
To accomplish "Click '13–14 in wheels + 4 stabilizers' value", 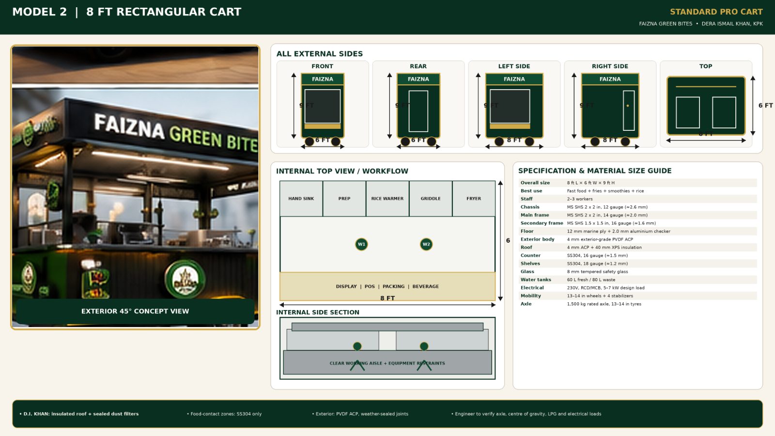I will [x=600, y=296].
